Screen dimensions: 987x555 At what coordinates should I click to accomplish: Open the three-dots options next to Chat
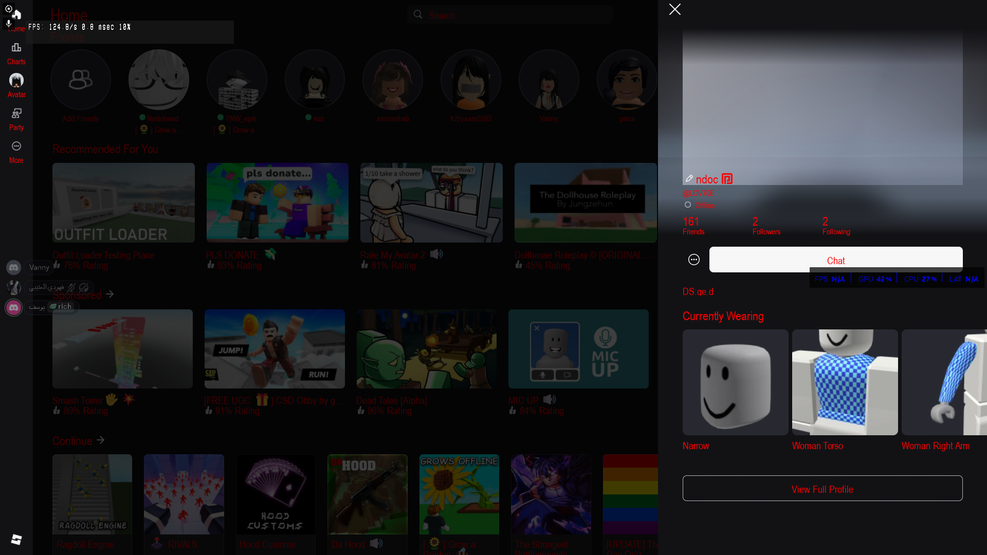[x=694, y=260]
